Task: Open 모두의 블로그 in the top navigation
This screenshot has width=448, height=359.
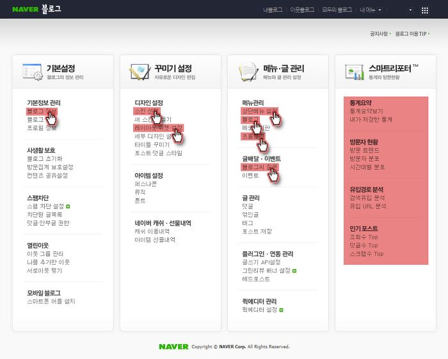Action: (337, 10)
